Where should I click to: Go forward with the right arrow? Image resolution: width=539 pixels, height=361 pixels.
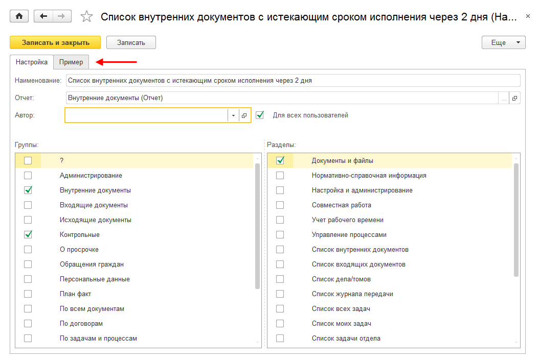[x=62, y=16]
